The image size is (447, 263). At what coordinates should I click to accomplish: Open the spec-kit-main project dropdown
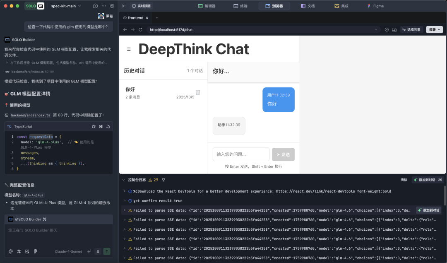[66, 6]
